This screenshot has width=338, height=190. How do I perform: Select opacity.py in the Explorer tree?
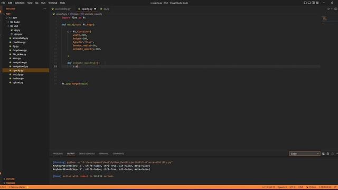[26, 70]
